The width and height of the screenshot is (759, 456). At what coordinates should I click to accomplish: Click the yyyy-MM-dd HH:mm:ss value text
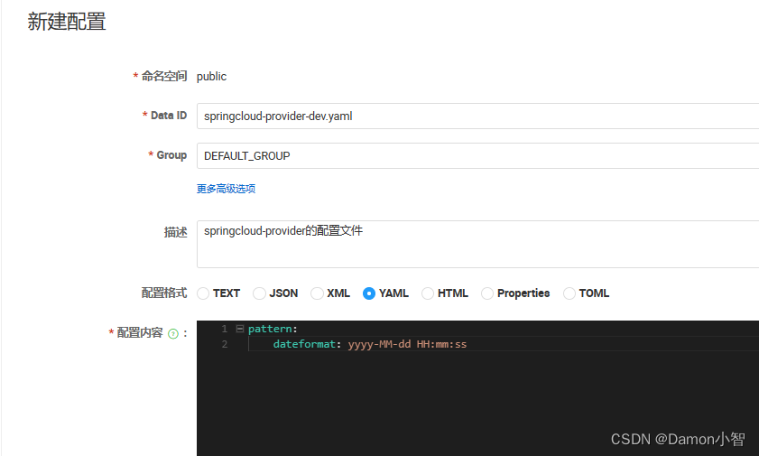(x=407, y=344)
